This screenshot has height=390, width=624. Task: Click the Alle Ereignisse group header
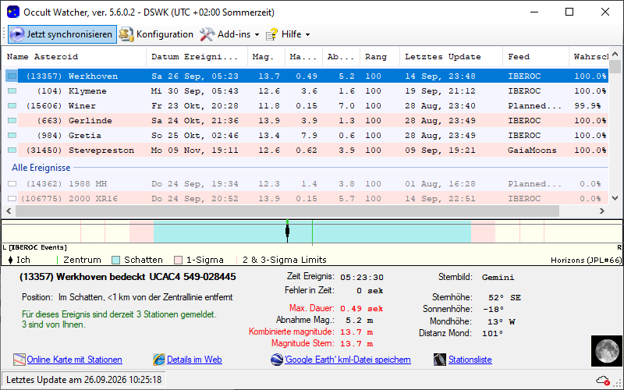pyautogui.click(x=41, y=168)
